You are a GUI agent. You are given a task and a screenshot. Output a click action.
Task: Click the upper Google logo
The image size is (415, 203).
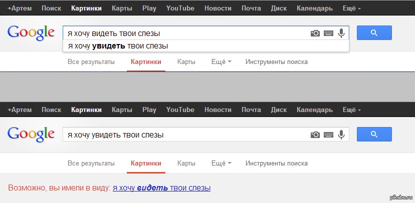tap(31, 32)
